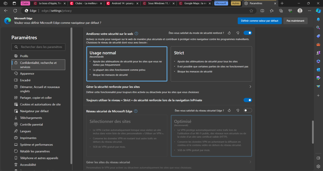Open help for 'Améliorez votre sécurité sur le web'
This screenshot has height=171, width=323.
(136, 34)
